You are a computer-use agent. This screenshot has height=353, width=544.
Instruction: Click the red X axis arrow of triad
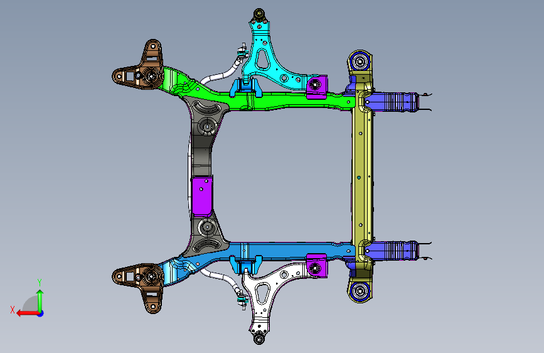pyautogui.click(x=28, y=313)
